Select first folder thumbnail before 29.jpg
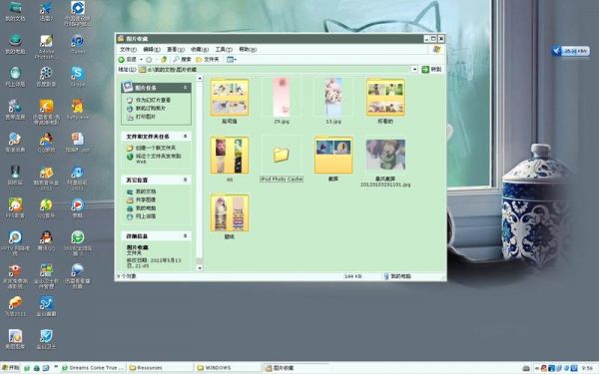Image resolution: width=599 pixels, height=374 pixels. pyautogui.click(x=230, y=98)
